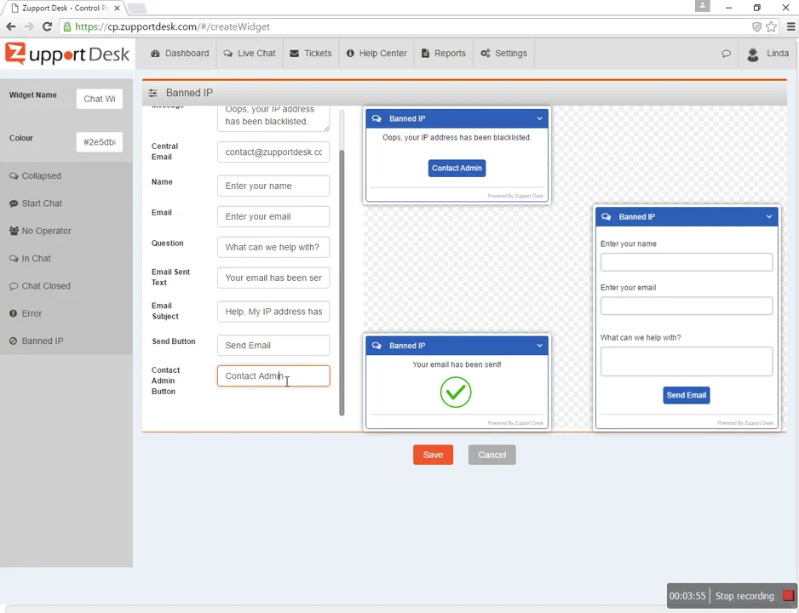
Task: Click the Chrome user profile icon
Action: (702, 6)
